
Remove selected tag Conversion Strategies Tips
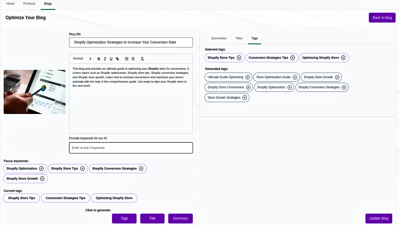coord(293,58)
